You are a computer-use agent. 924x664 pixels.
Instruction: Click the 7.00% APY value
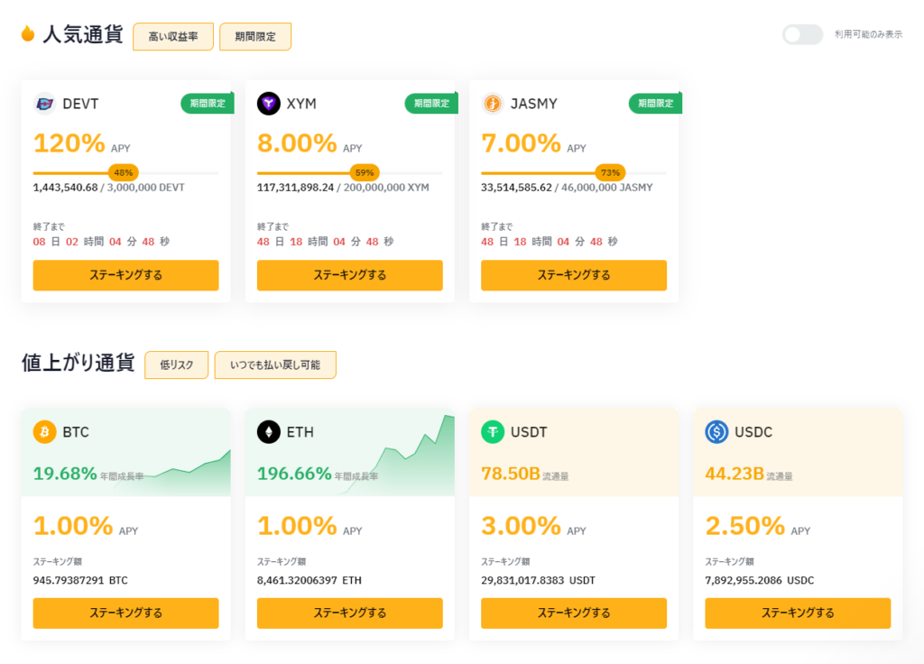click(521, 143)
